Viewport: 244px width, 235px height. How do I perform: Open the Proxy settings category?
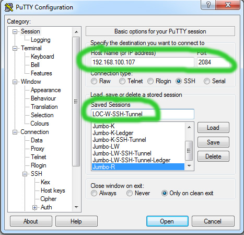tap(38, 149)
